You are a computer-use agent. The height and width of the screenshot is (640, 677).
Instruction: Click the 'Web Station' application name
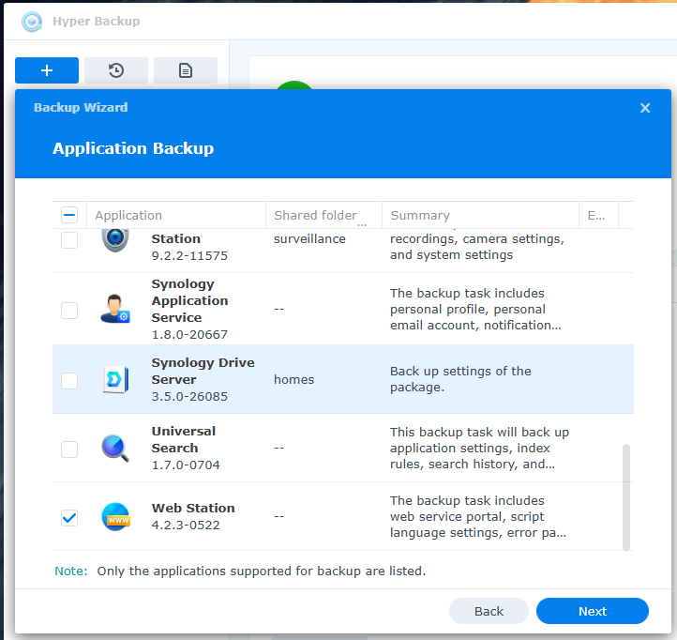coord(193,508)
